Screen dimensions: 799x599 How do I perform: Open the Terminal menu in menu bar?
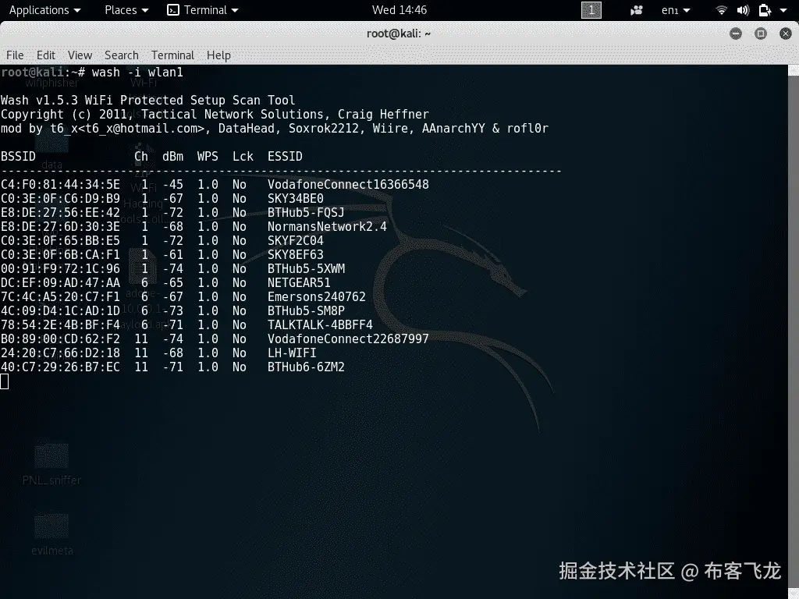click(x=172, y=55)
